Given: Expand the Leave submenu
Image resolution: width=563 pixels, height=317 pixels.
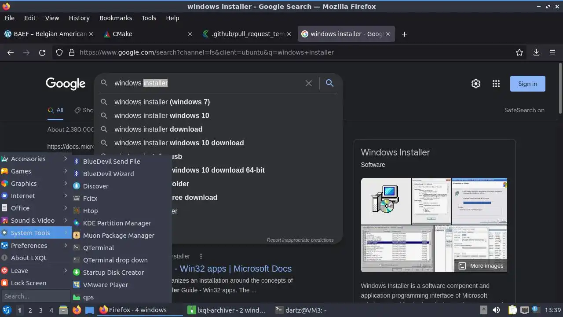Looking at the screenshot, I should 35,271.
